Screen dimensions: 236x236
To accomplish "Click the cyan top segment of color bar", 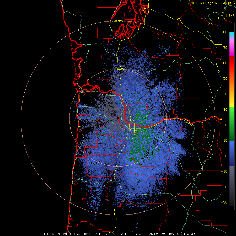I will (232, 34).
